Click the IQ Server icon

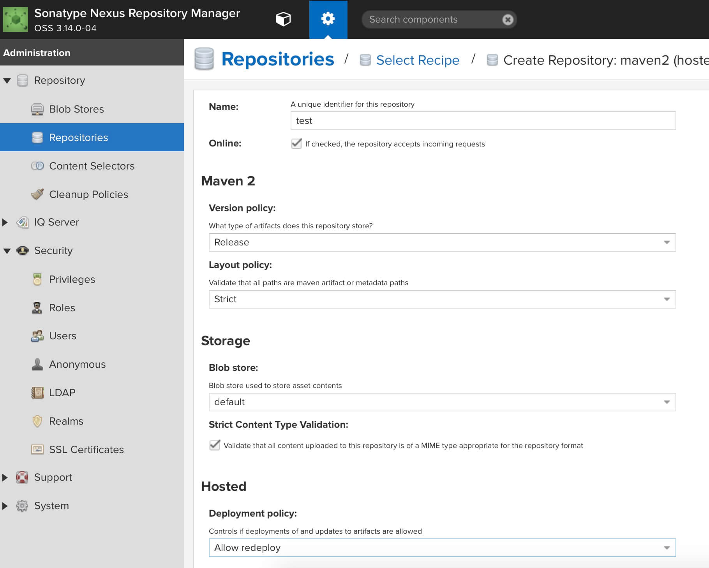pos(23,222)
